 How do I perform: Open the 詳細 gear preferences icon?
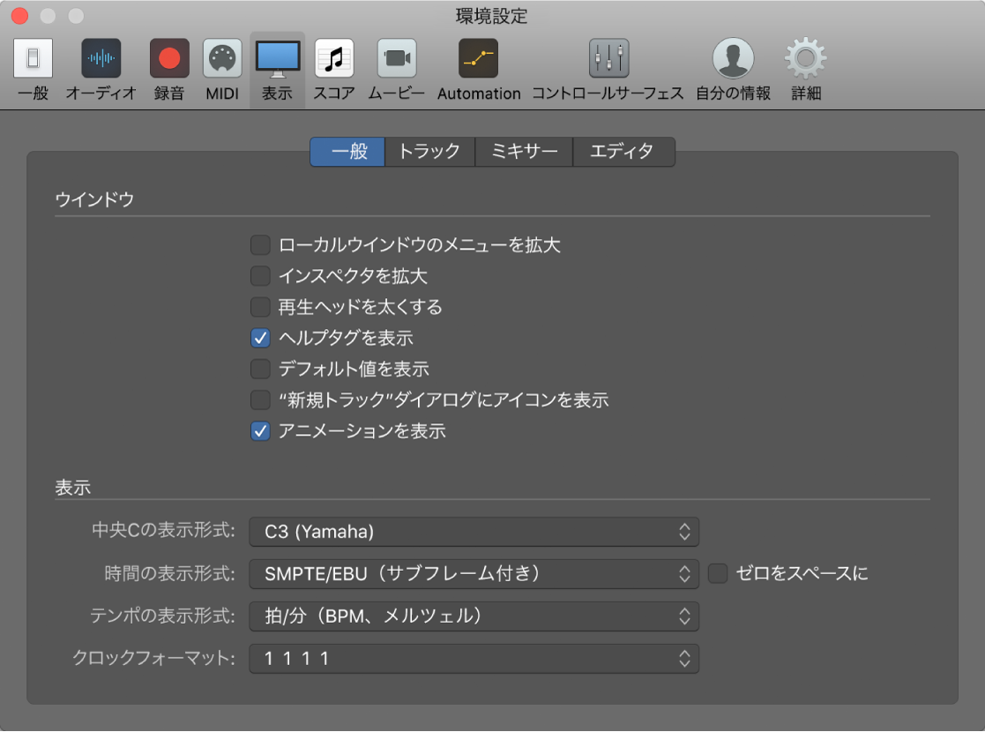(806, 58)
